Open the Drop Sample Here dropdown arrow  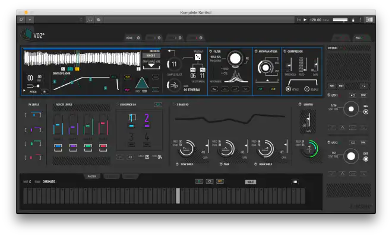(x=151, y=66)
